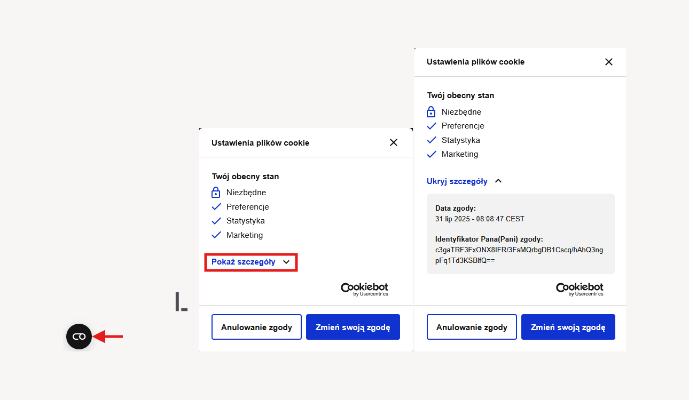The image size is (689, 400).
Task: Click Anulowanie zgody in the left panel
Action: [x=256, y=327]
